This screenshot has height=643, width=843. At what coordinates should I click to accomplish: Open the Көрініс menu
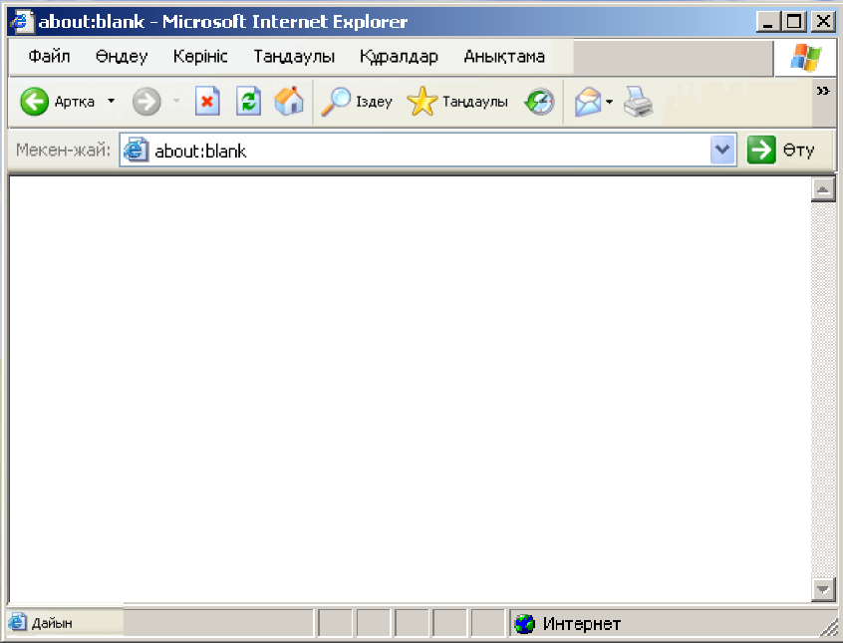coord(200,56)
